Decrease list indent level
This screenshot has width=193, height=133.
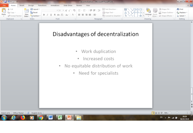(x=91, y=10)
